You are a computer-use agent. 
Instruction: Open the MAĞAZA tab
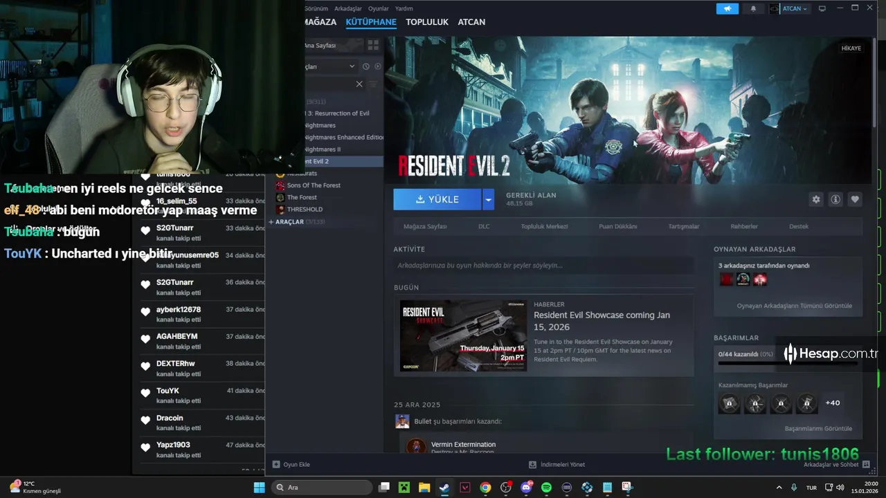[x=320, y=22]
